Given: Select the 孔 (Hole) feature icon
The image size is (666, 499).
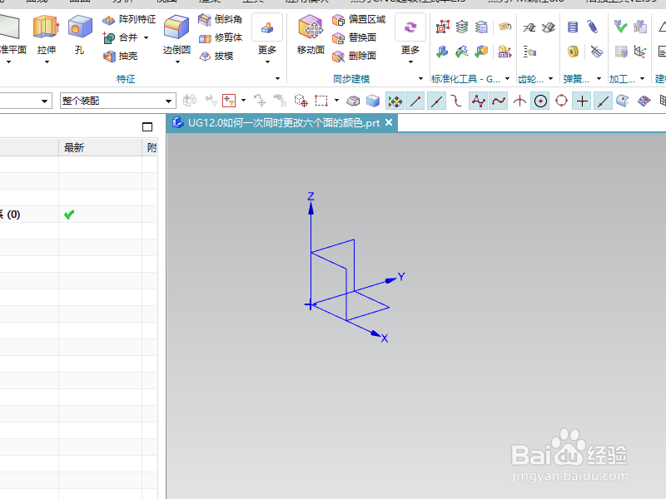Looking at the screenshot, I should click(x=80, y=27).
